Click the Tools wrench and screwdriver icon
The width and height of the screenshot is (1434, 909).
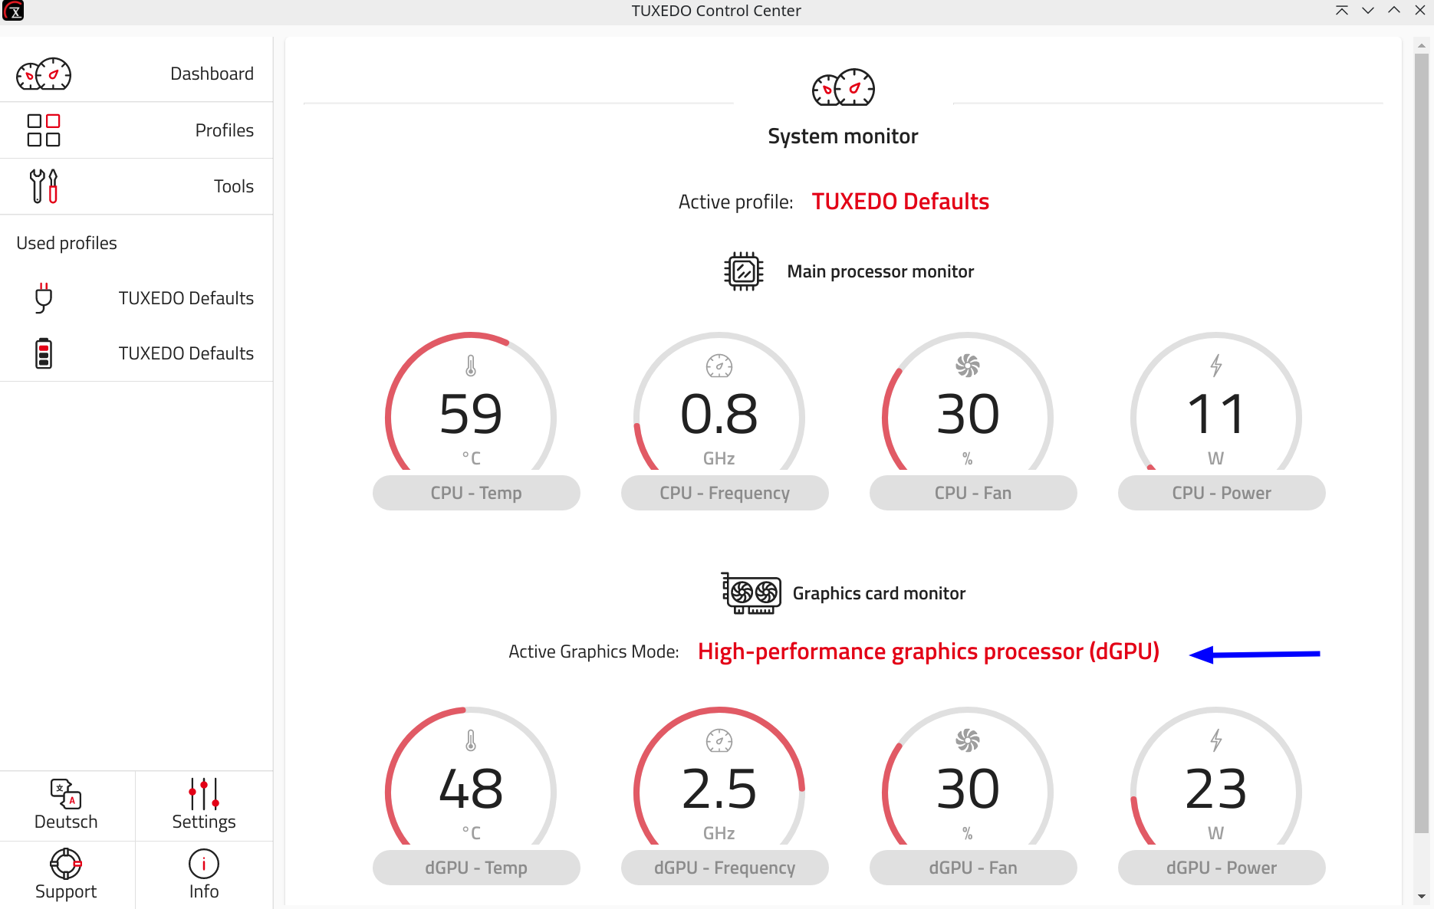click(x=44, y=186)
